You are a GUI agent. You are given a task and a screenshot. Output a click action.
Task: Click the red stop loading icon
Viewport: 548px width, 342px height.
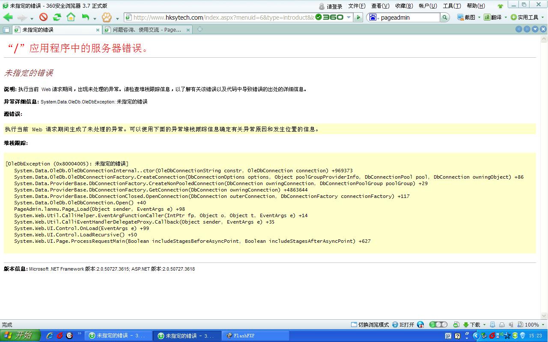point(43,17)
